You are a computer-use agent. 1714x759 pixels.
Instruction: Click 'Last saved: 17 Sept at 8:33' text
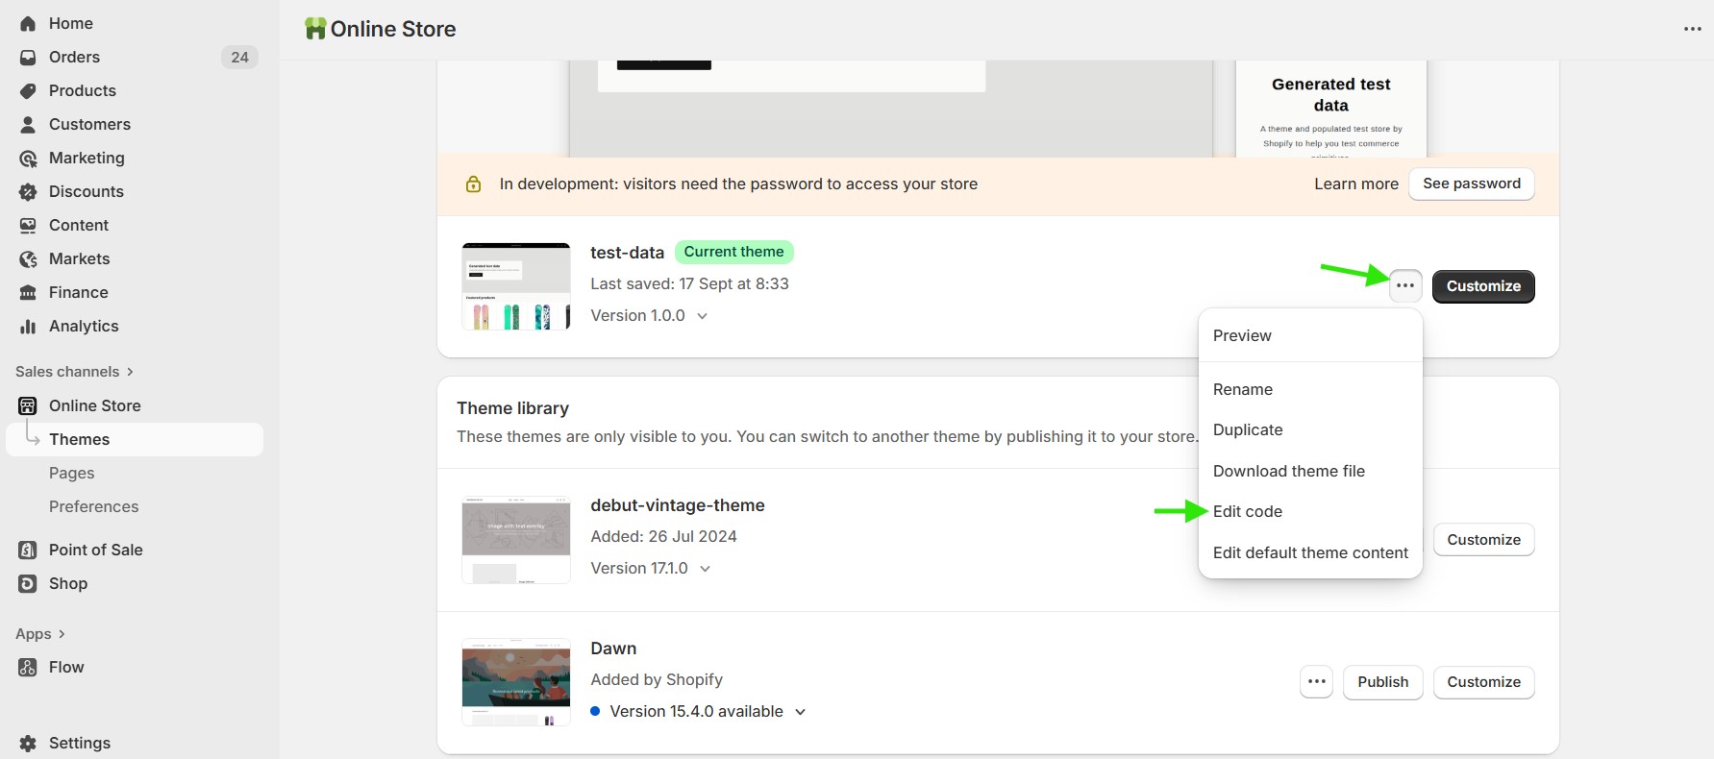[689, 283]
